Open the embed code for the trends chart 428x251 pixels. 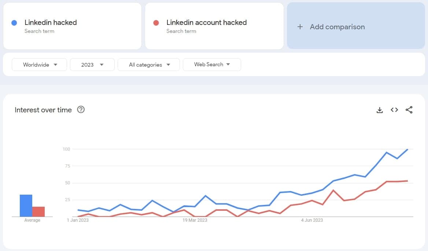pyautogui.click(x=394, y=110)
